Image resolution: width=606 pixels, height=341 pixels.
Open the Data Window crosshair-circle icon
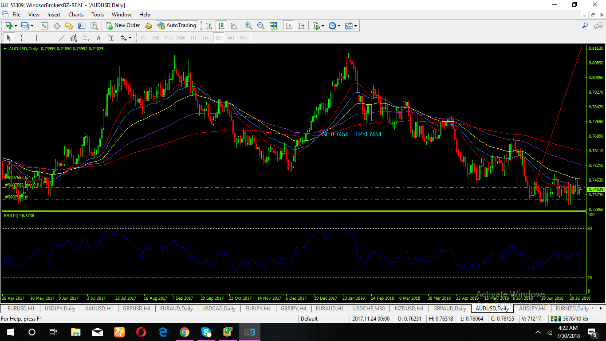point(57,26)
